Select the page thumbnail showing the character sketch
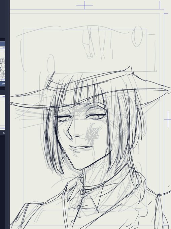 coord(2,64)
